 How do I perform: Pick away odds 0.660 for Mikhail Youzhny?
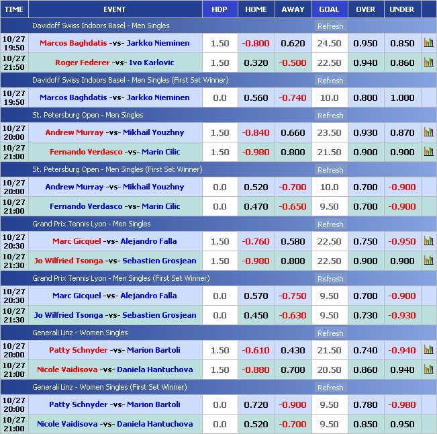coord(293,132)
